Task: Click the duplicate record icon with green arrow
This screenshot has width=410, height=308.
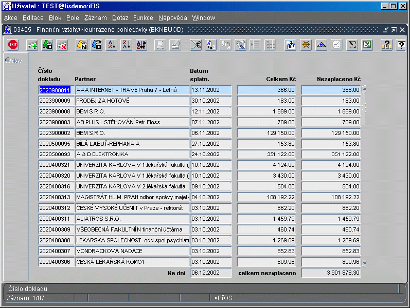Action: pyautogui.click(x=47, y=45)
